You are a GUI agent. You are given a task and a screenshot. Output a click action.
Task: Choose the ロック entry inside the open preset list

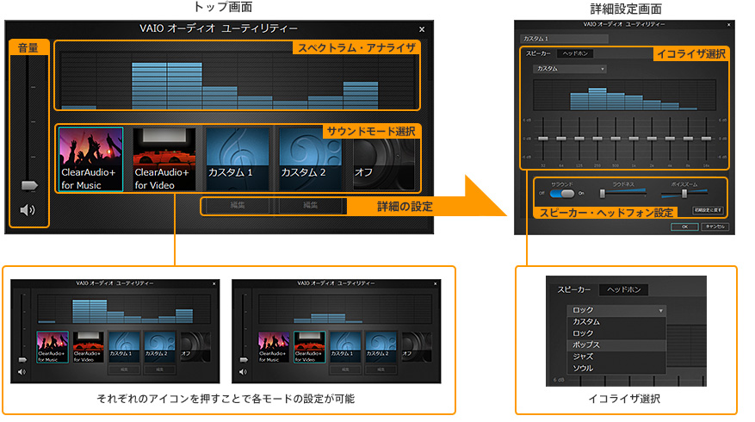(x=616, y=333)
